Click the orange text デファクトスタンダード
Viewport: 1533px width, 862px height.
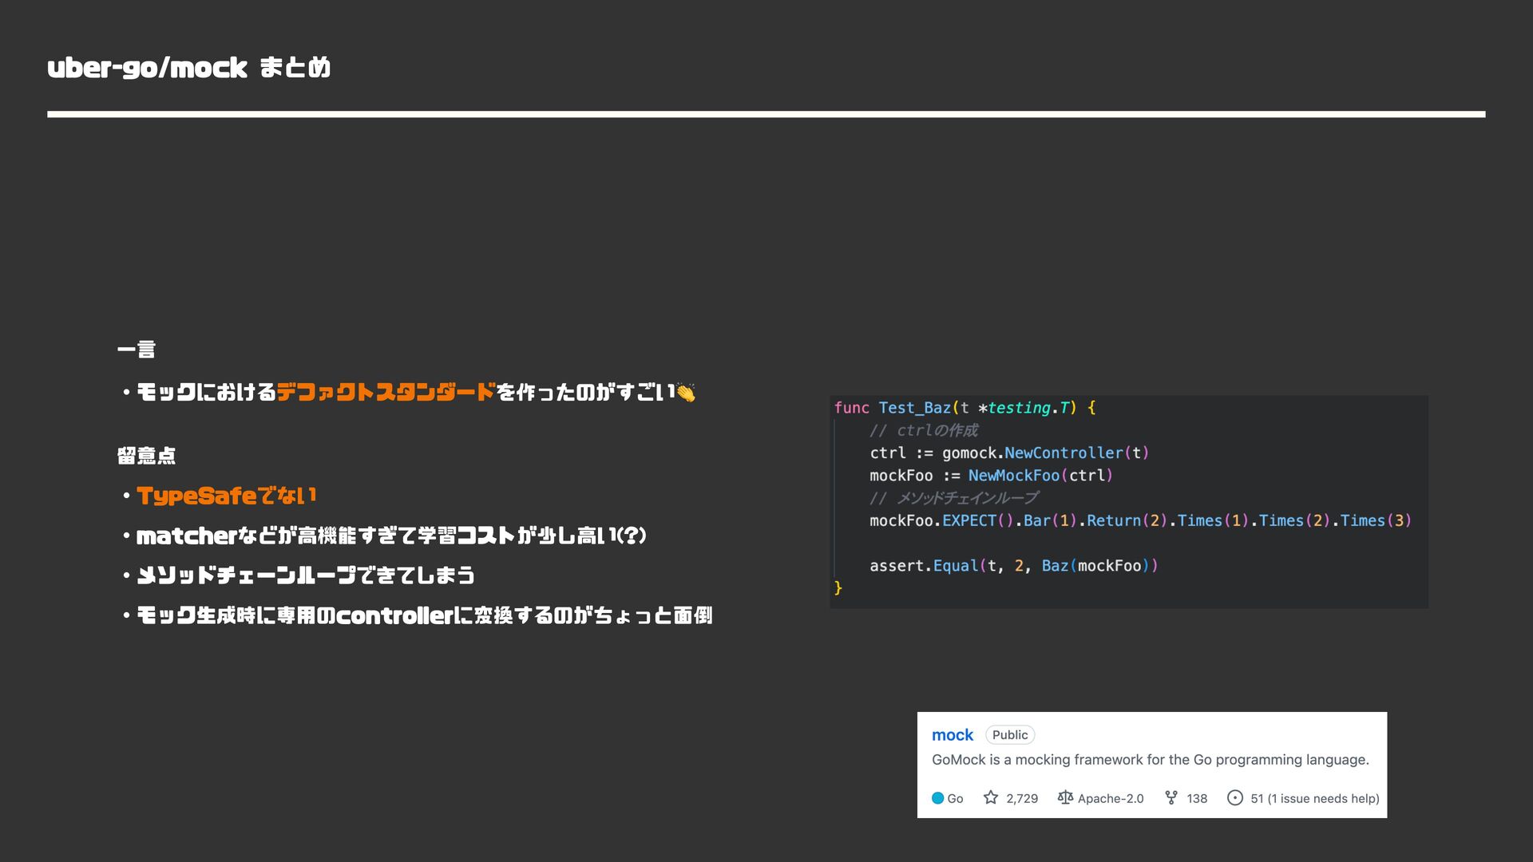point(386,392)
